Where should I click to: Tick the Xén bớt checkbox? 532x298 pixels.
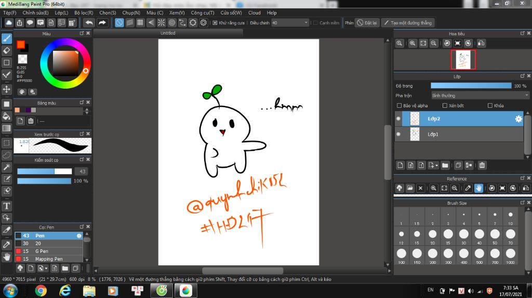(445, 106)
